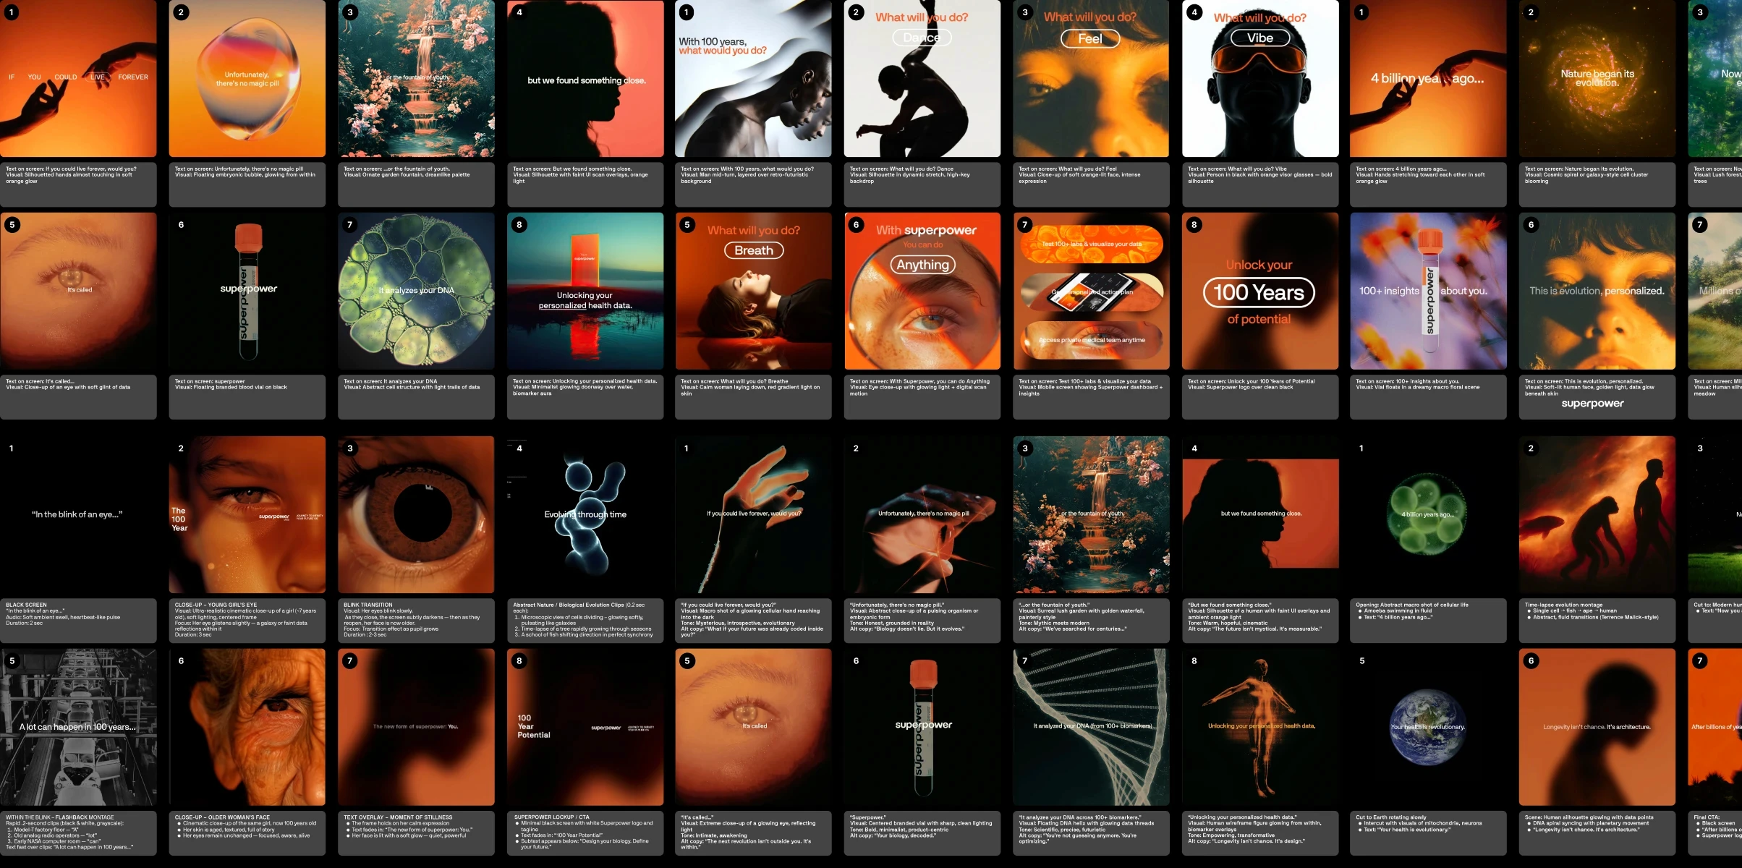Select the "Dance" pill on the silhouette frame
The width and height of the screenshot is (1742, 868).
tap(921, 38)
